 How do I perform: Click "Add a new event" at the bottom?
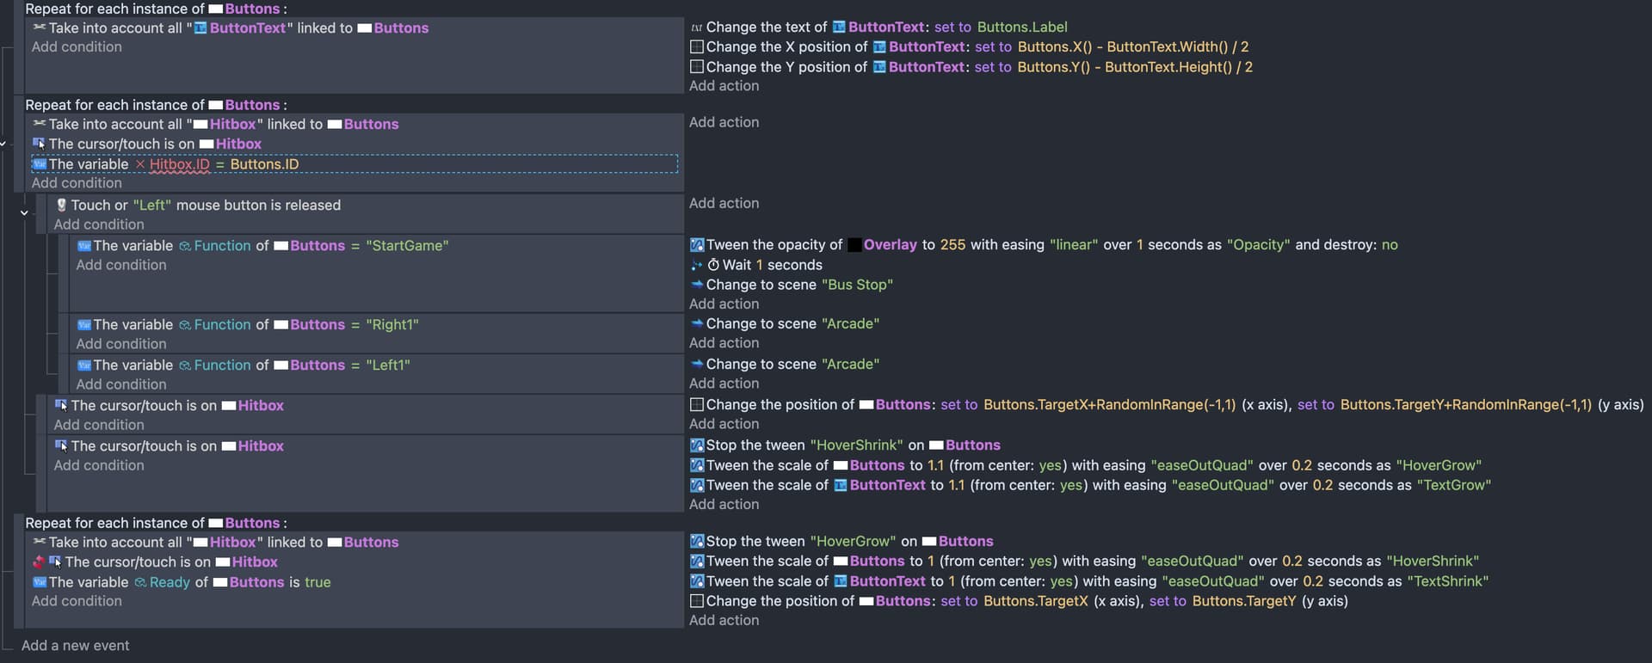pyautogui.click(x=75, y=646)
